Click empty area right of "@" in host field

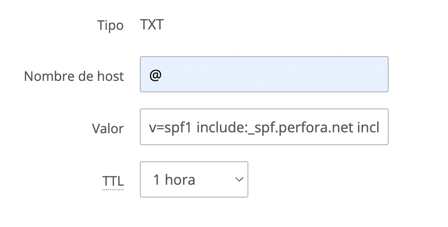coord(276,74)
